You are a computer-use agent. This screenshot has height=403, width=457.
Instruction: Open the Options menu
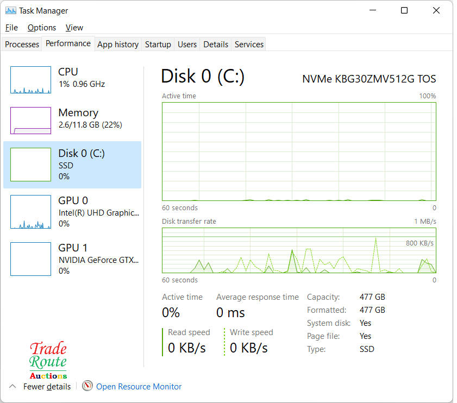(42, 28)
